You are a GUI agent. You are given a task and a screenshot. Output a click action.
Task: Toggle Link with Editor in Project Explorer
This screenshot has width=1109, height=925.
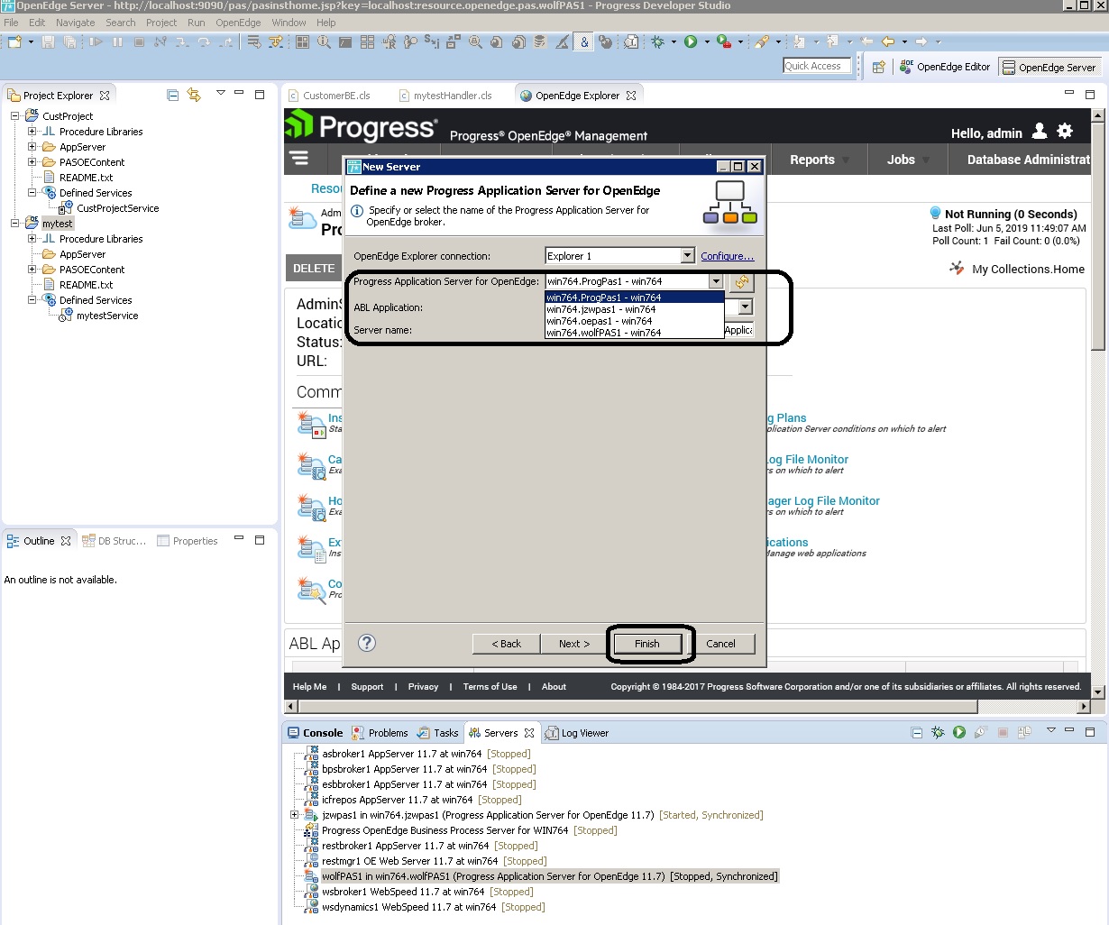pyautogui.click(x=194, y=95)
